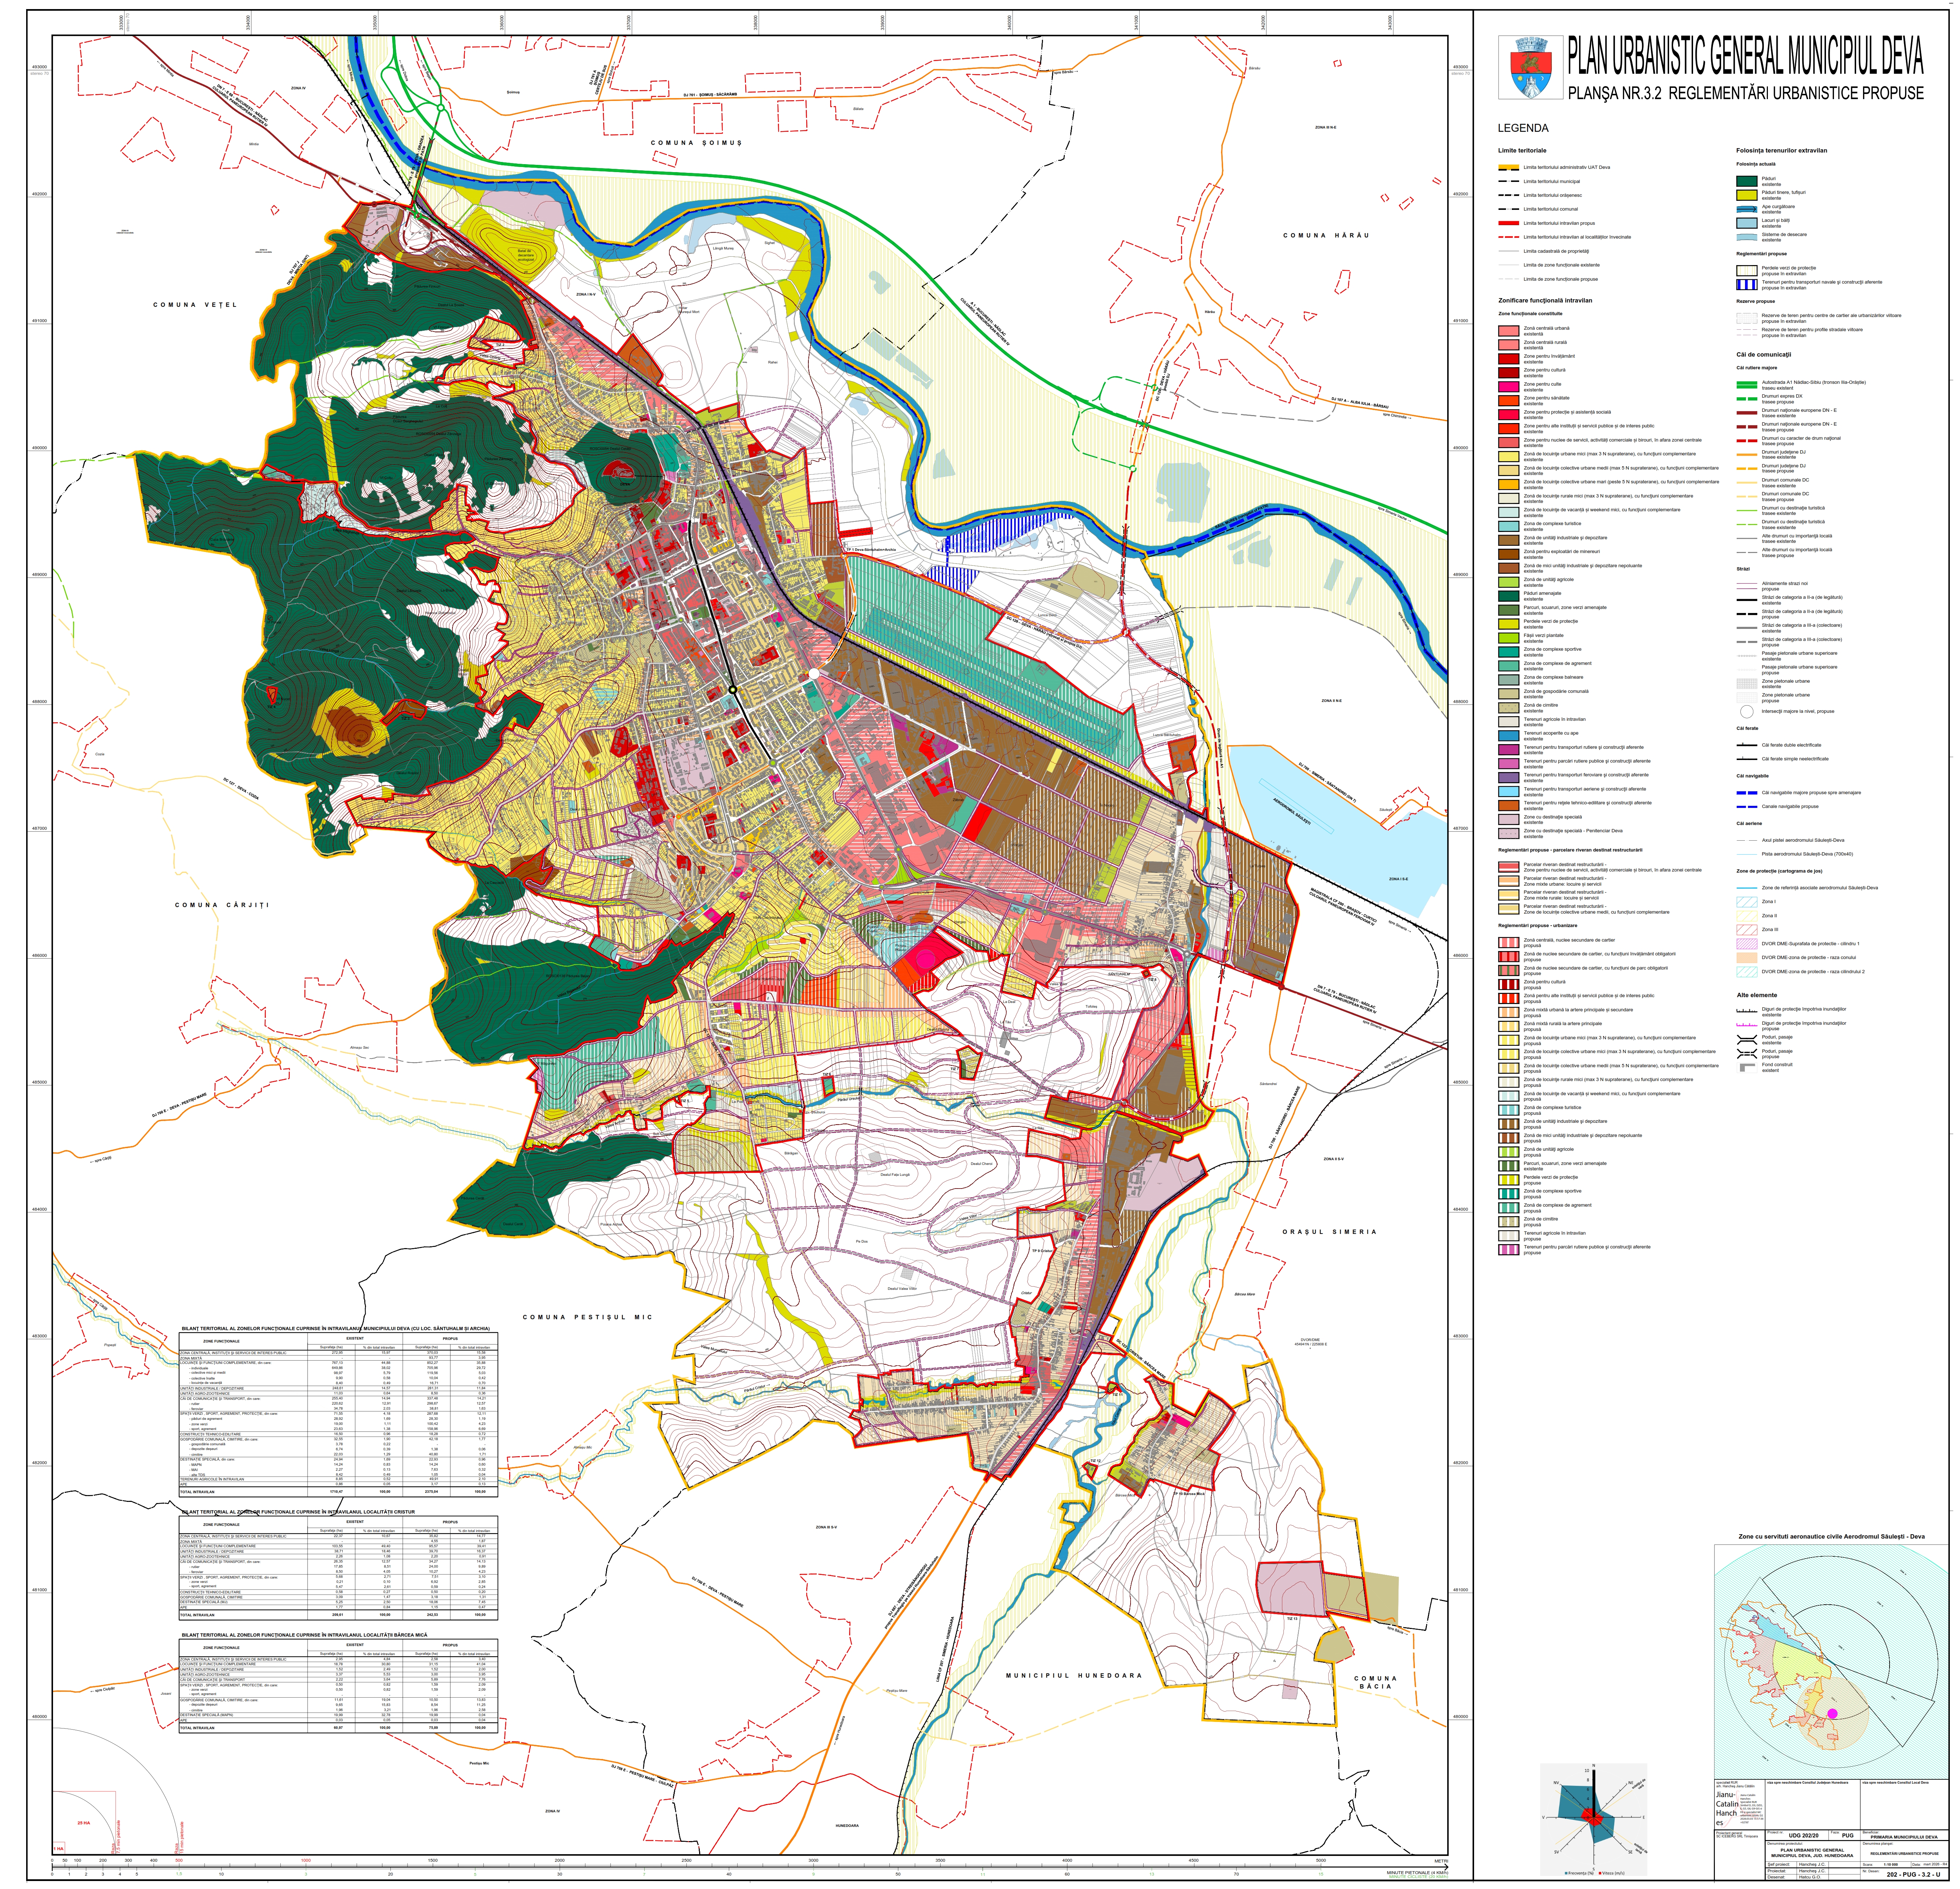Image resolution: width=1960 pixels, height=1889 pixels.
Task: Click the orange DVOR raza conului swatch
Action: [1746, 958]
